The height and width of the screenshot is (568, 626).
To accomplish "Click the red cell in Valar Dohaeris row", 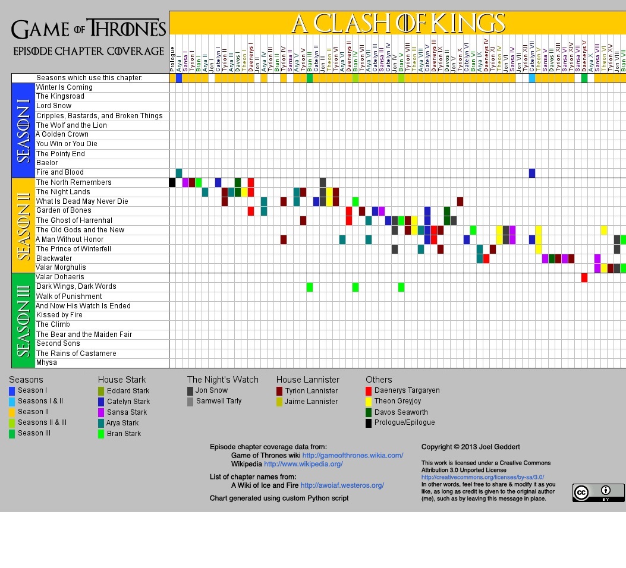I will tap(584, 277).
